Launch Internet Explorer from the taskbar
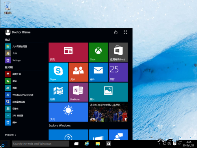 tap(87, 144)
